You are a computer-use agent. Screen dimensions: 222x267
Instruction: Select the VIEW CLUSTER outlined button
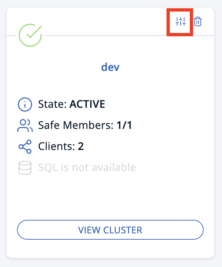pyautogui.click(x=110, y=230)
